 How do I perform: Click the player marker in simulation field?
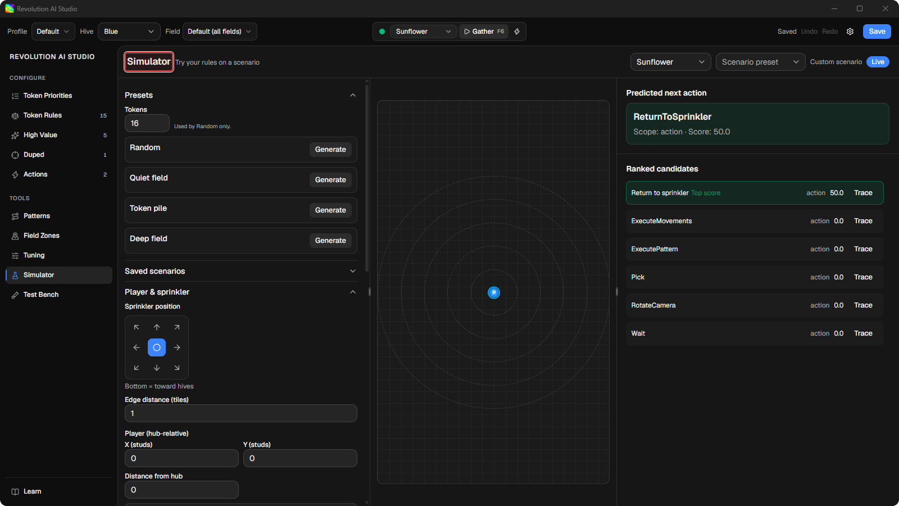tap(494, 292)
